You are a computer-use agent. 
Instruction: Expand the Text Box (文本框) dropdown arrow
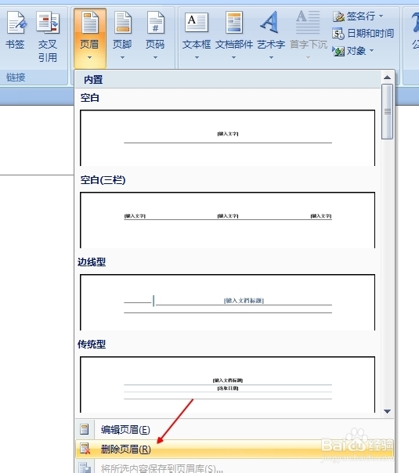coord(197,57)
